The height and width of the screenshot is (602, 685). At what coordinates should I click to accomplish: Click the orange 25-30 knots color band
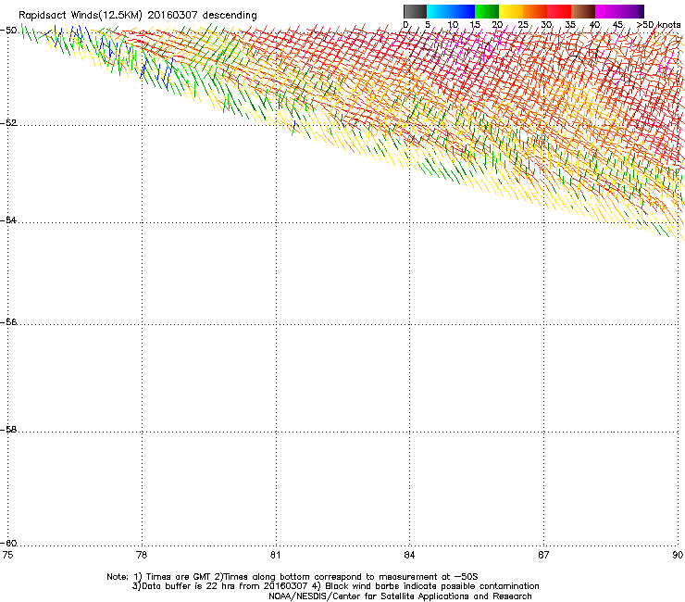tap(535, 11)
